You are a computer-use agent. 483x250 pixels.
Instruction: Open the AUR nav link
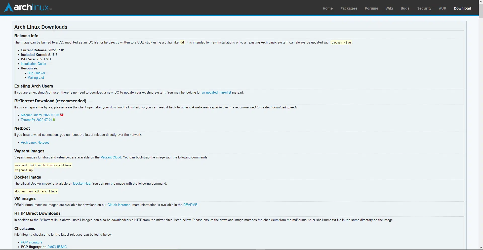click(x=442, y=8)
